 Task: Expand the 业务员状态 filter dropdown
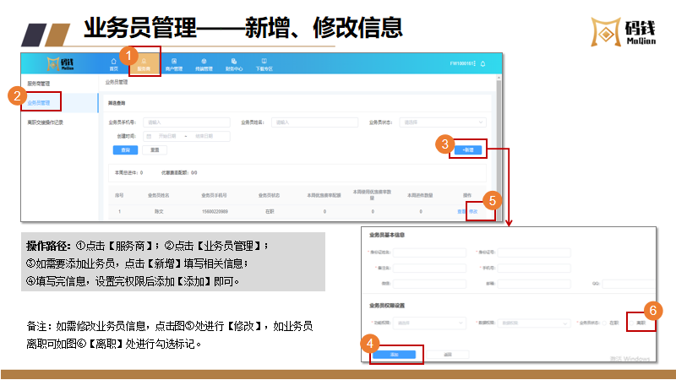444,122
